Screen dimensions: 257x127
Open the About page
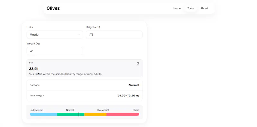click(204, 8)
